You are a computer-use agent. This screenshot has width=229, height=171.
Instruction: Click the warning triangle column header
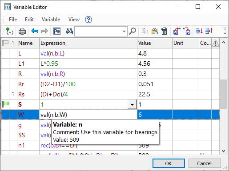[x=216, y=43]
